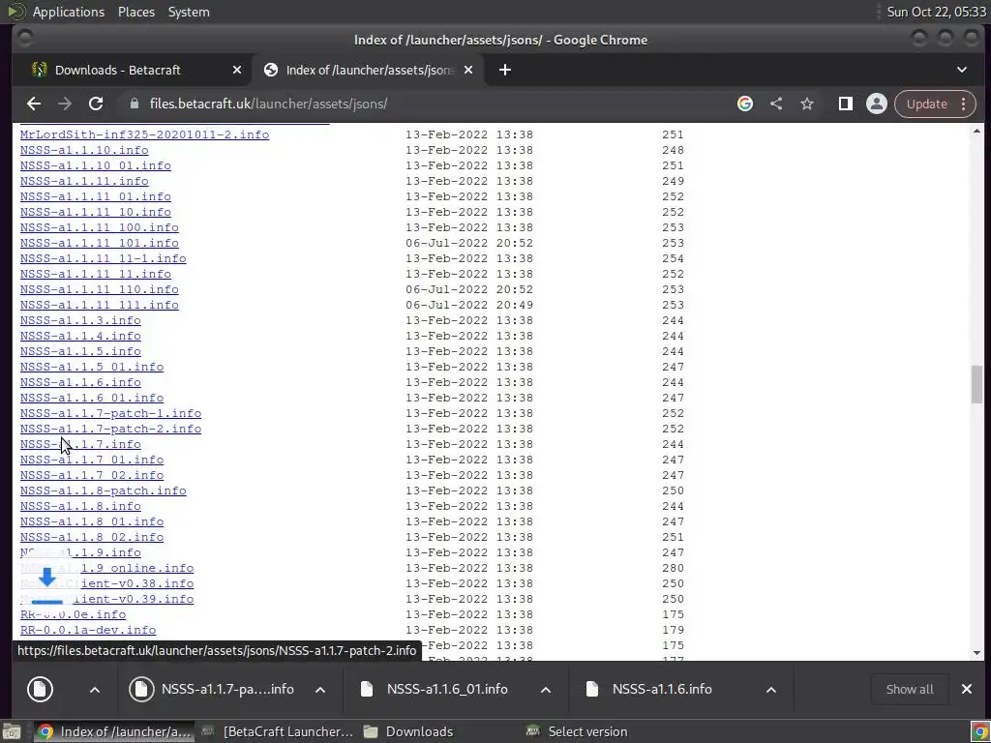The height and width of the screenshot is (743, 991).
Task: Share this page via the share icon
Action: tap(776, 104)
